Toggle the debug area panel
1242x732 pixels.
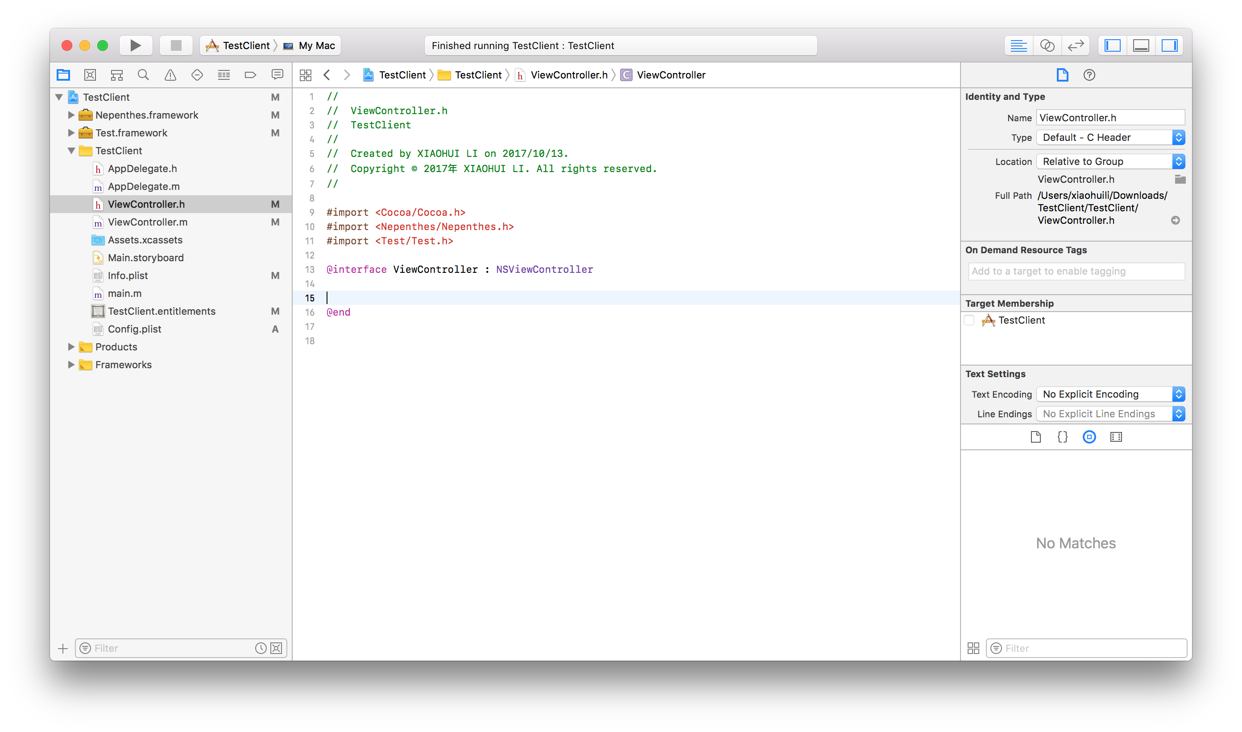click(1141, 45)
